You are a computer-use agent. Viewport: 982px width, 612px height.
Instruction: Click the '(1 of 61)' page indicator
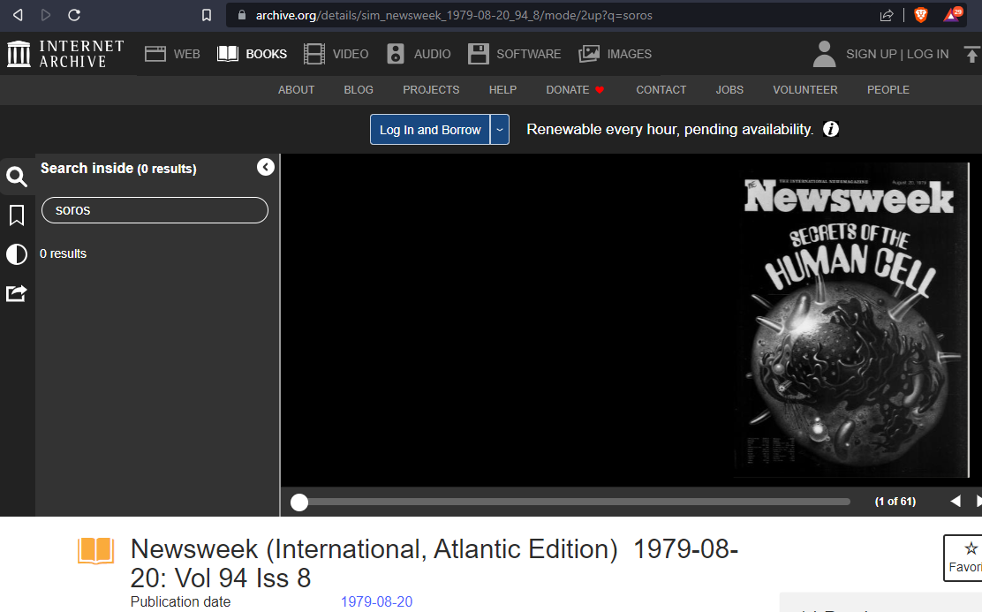pos(895,501)
